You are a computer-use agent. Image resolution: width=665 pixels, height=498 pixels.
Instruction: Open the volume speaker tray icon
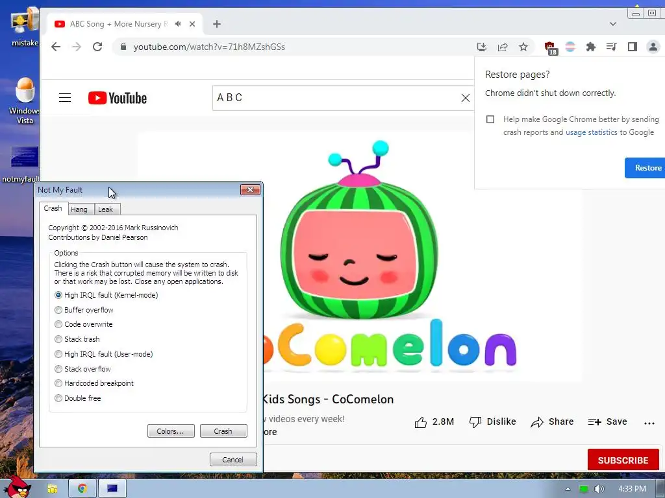pyautogui.click(x=599, y=489)
